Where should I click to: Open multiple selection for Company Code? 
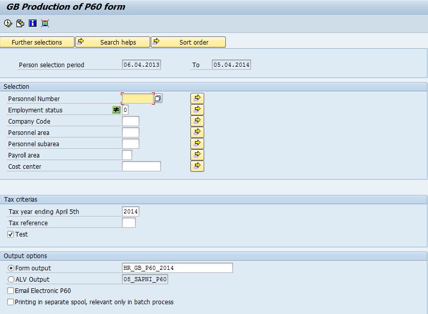197,121
